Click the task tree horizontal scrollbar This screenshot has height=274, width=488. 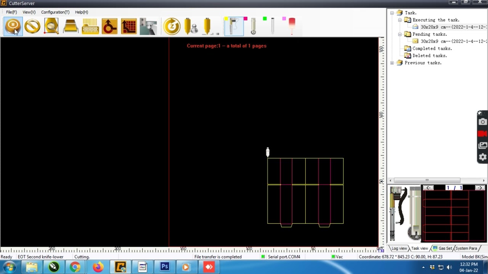tap(427, 180)
